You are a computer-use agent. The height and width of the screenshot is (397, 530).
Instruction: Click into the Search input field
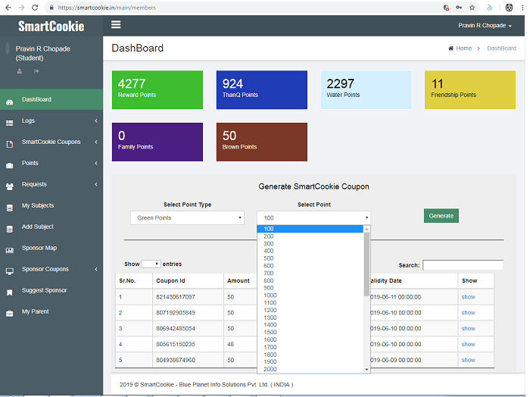click(463, 265)
